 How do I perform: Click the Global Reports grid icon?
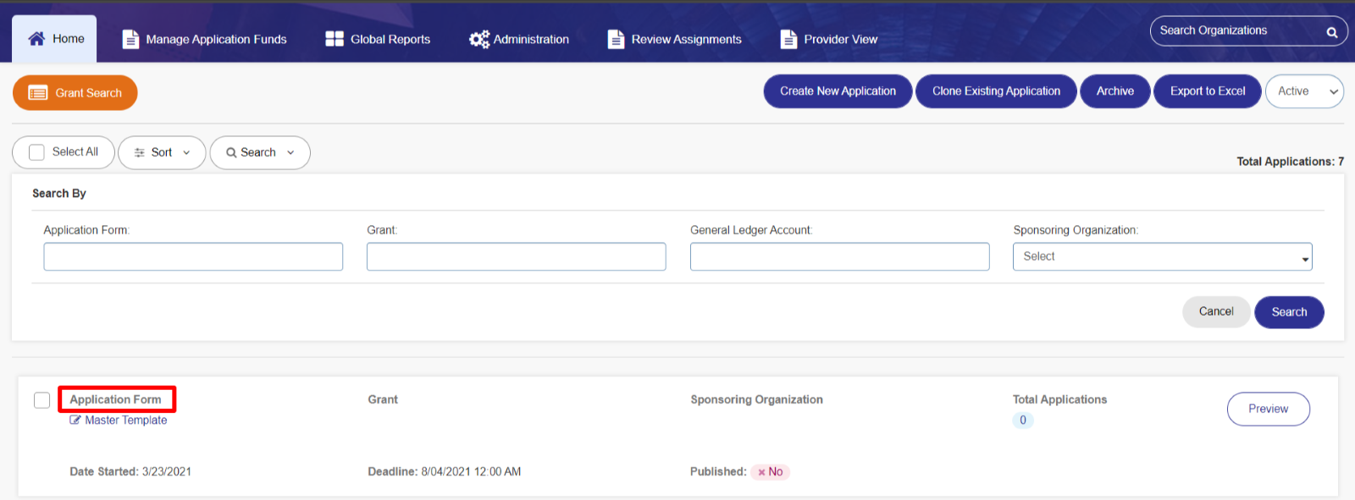[335, 39]
